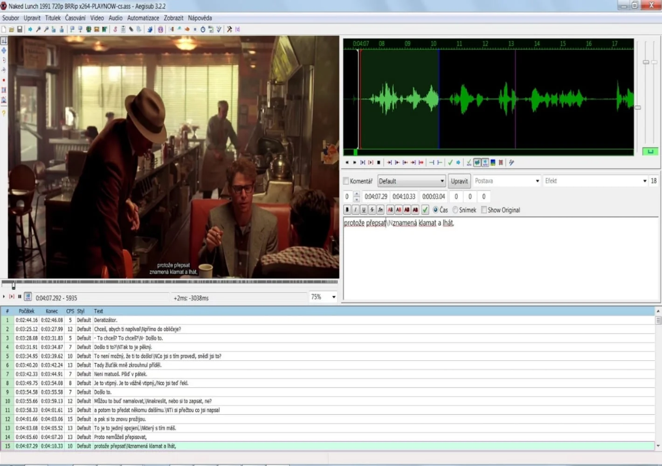This screenshot has height=466, width=662.
Task: Click the Italic formatting button
Action: tap(356, 210)
